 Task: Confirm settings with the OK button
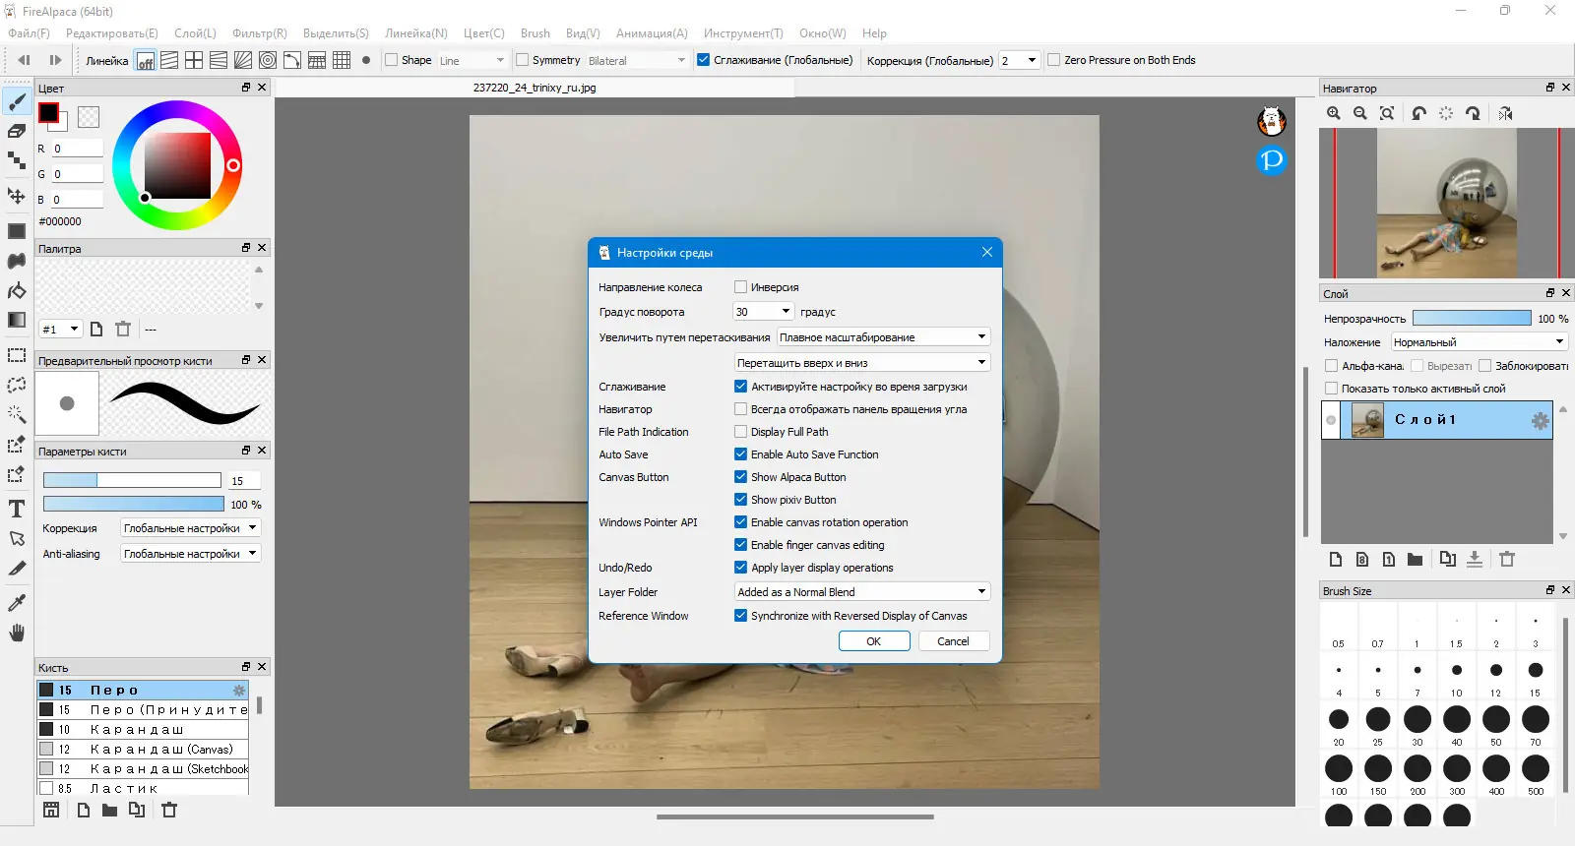point(874,641)
